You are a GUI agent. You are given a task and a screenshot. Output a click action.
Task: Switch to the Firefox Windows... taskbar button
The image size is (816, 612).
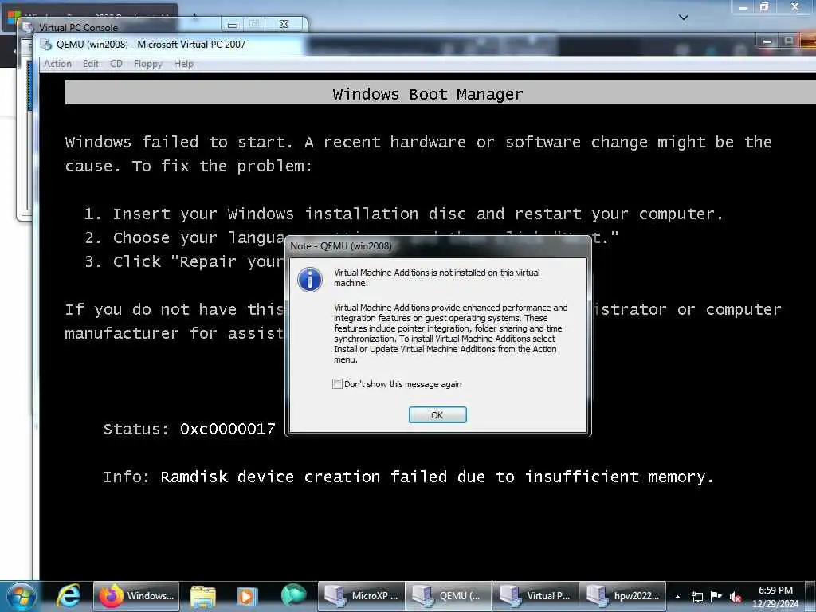pos(136,596)
